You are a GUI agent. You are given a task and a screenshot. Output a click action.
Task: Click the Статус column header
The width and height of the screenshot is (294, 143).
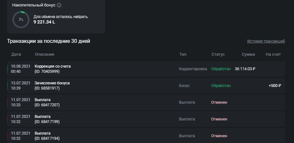[218, 54]
